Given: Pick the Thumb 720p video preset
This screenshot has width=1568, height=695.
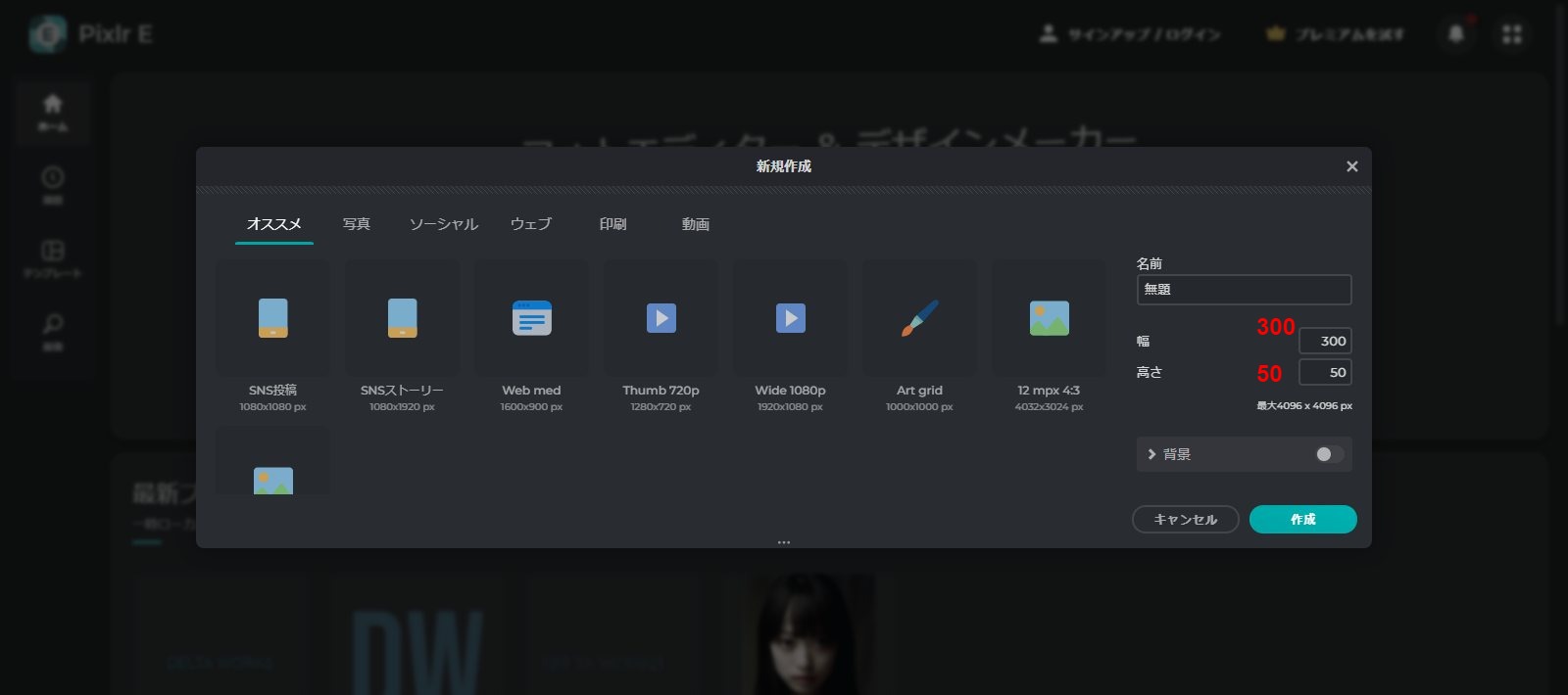Looking at the screenshot, I should click(661, 318).
